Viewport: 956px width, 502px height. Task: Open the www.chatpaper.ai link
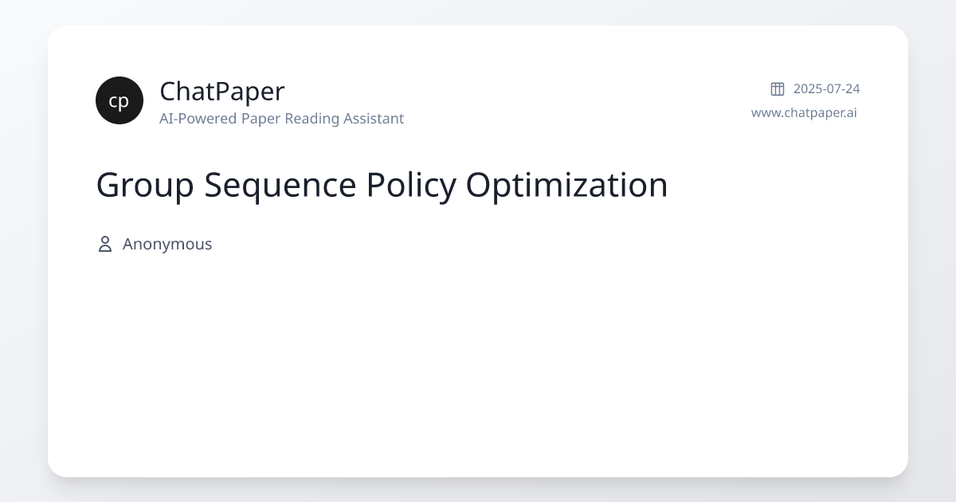pyautogui.click(x=804, y=112)
